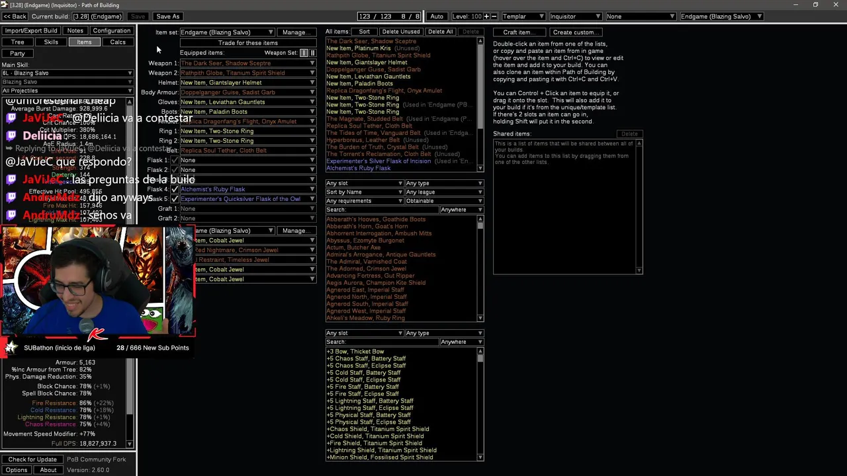Click the unique items list scroll-up arrow

point(480,219)
